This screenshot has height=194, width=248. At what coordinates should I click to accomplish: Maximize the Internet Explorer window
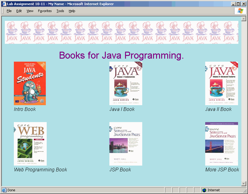[x=238, y=4]
